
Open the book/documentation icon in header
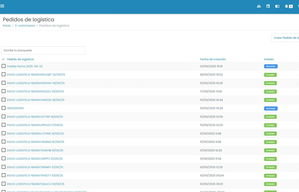point(277,6)
